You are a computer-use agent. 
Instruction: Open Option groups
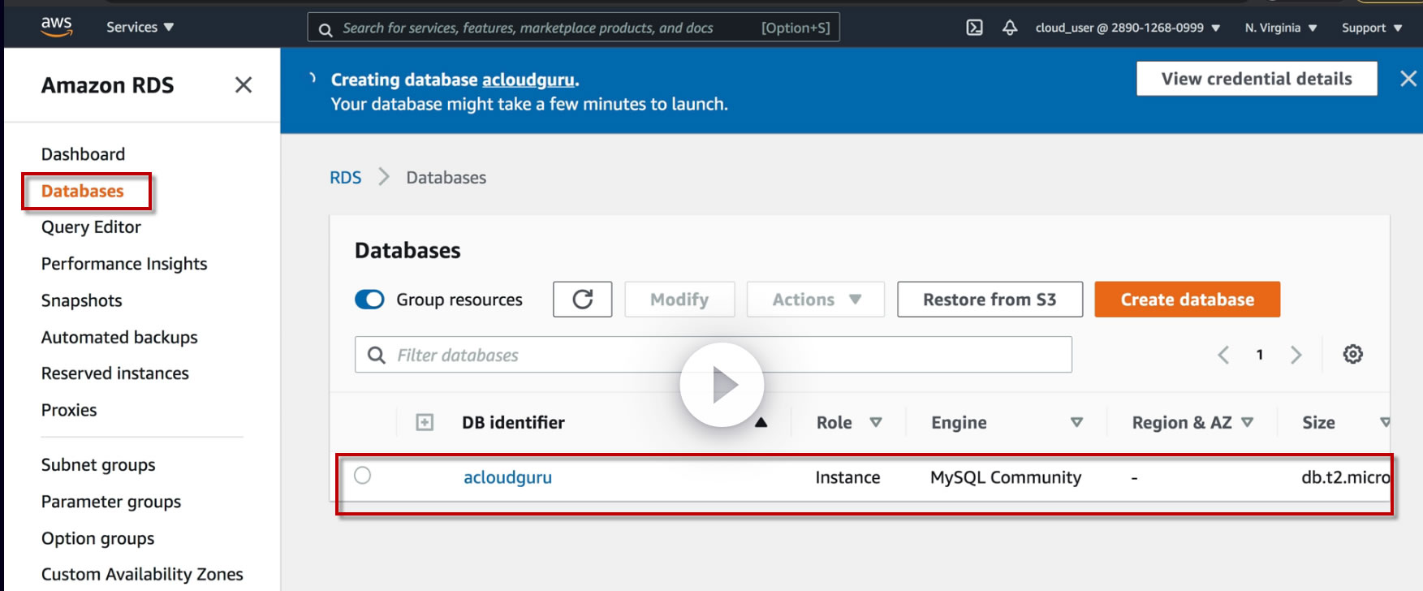(98, 538)
